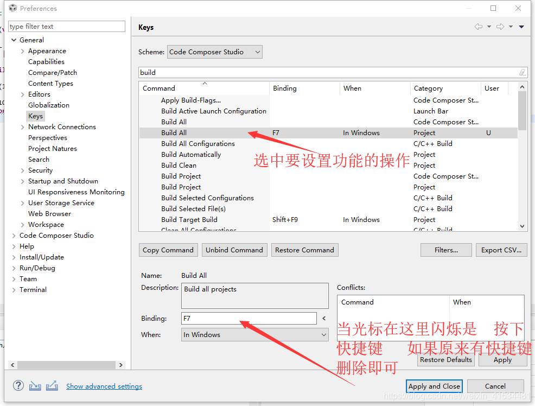Clear the build filter with eraser icon
Viewport: 535px width, 406px height.
pyautogui.click(x=522, y=72)
